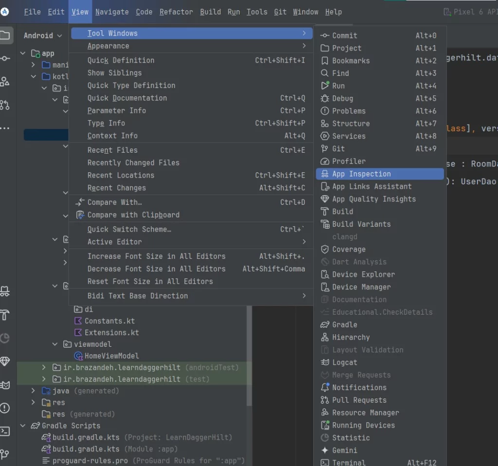Collapse the viewmodel package node

click(55, 344)
